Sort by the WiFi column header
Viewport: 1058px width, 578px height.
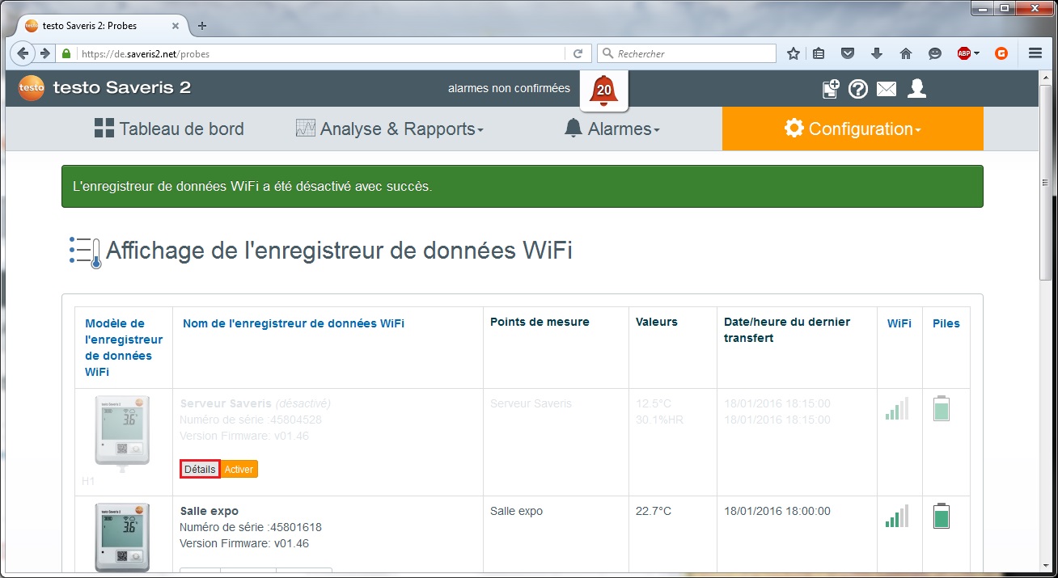[x=899, y=323]
